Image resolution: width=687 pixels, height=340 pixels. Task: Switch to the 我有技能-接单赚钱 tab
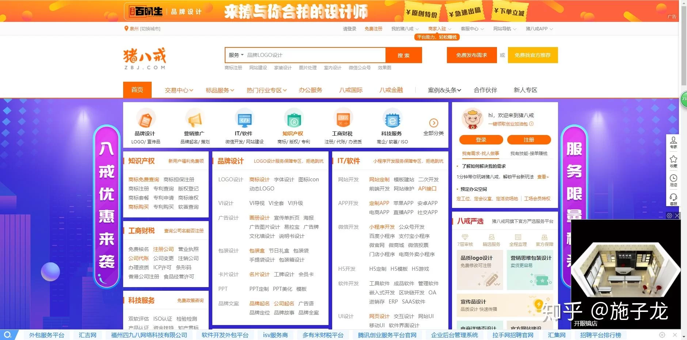coord(529,154)
